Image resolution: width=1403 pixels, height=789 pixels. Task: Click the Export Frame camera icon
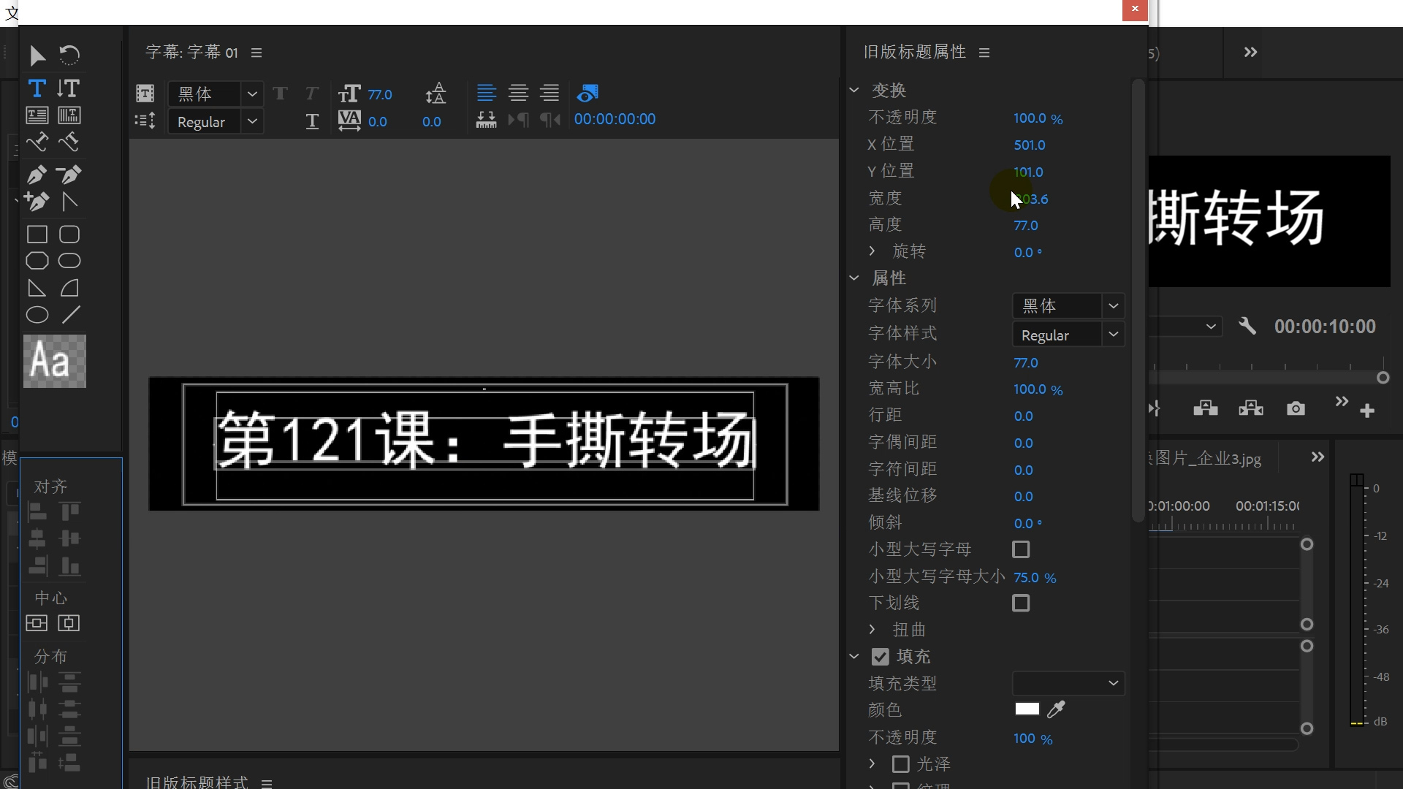click(1296, 408)
